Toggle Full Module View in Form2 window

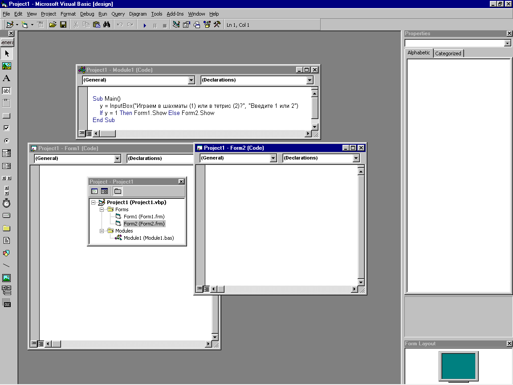206,289
